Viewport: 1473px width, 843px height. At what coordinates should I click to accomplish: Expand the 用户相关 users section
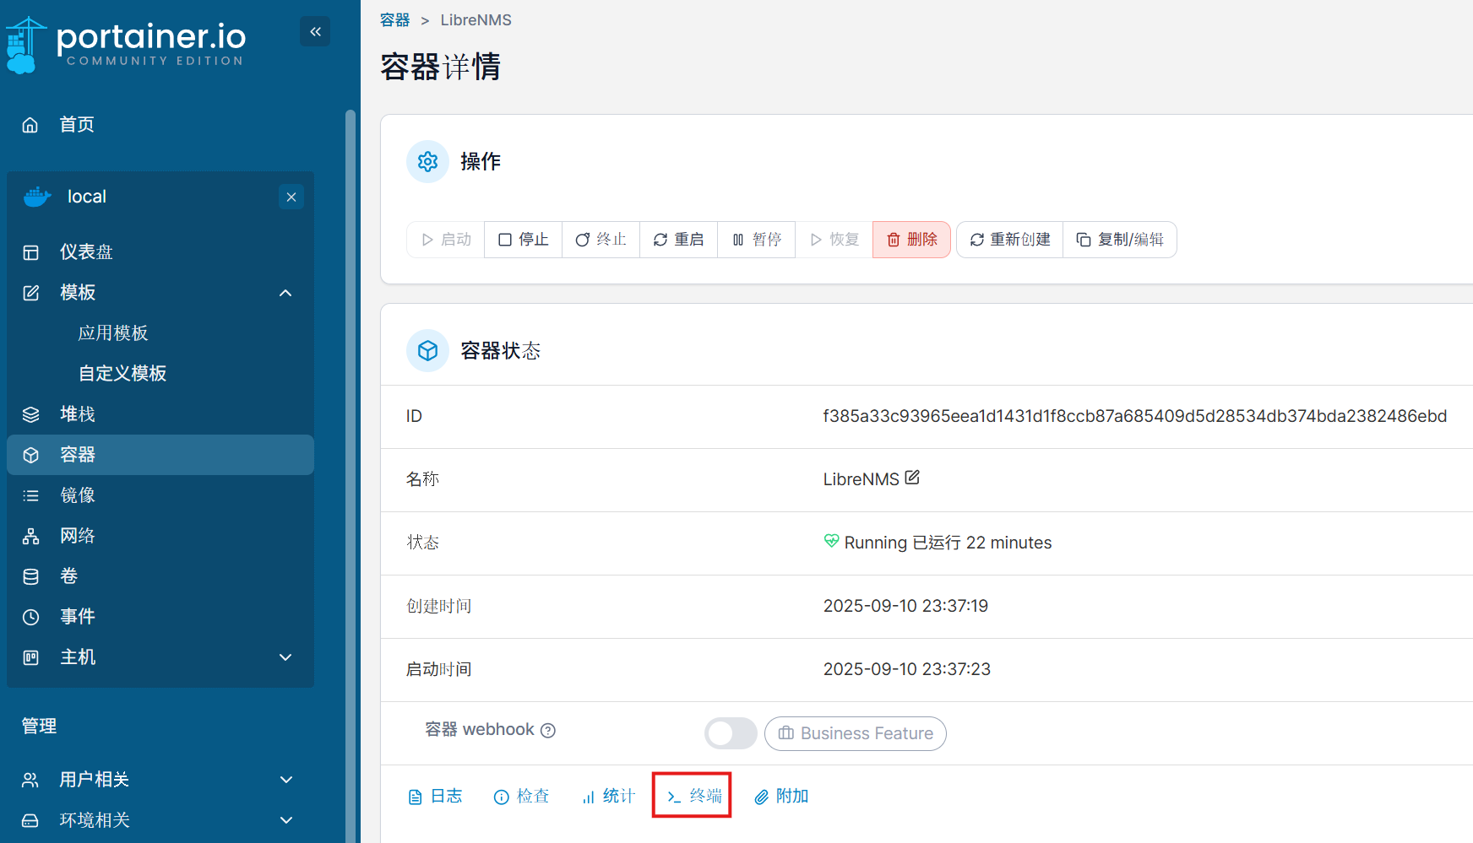[285, 780]
